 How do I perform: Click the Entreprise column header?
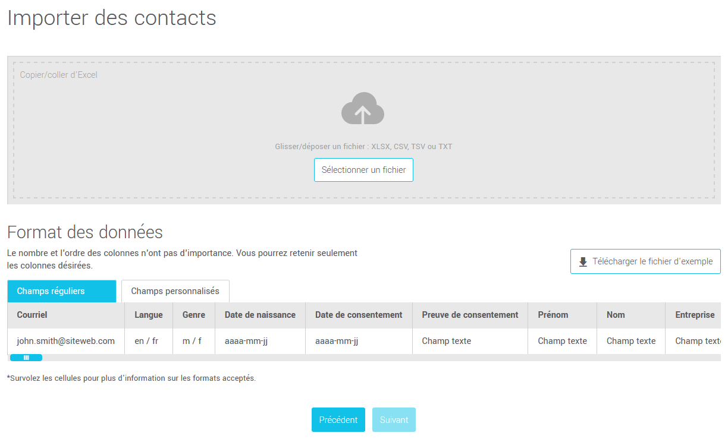coord(695,315)
